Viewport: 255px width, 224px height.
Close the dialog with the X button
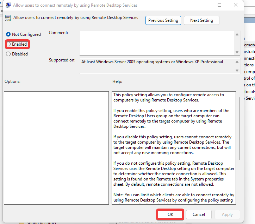pyautogui.click(x=236, y=5)
